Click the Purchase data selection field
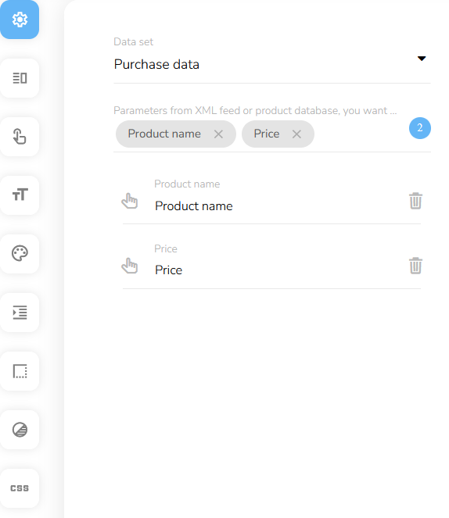The width and height of the screenshot is (449, 518). click(271, 64)
